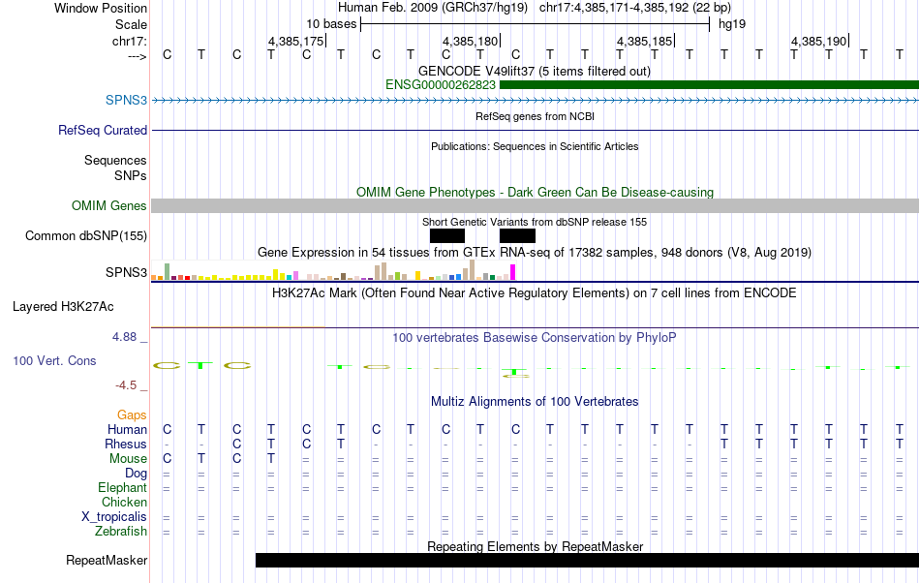Click the magenta bar in GTEx chart
Image resolution: width=920 pixels, height=583 pixels.
point(513,272)
